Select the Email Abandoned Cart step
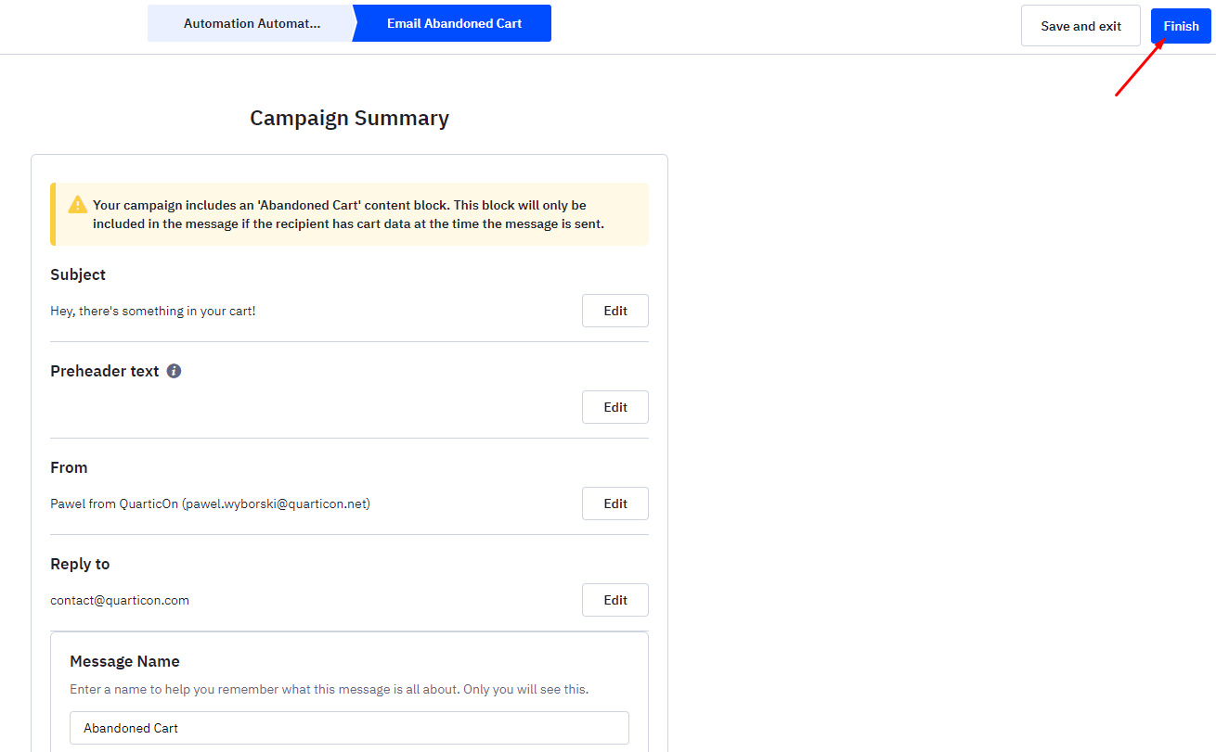The width and height of the screenshot is (1216, 752). point(454,23)
